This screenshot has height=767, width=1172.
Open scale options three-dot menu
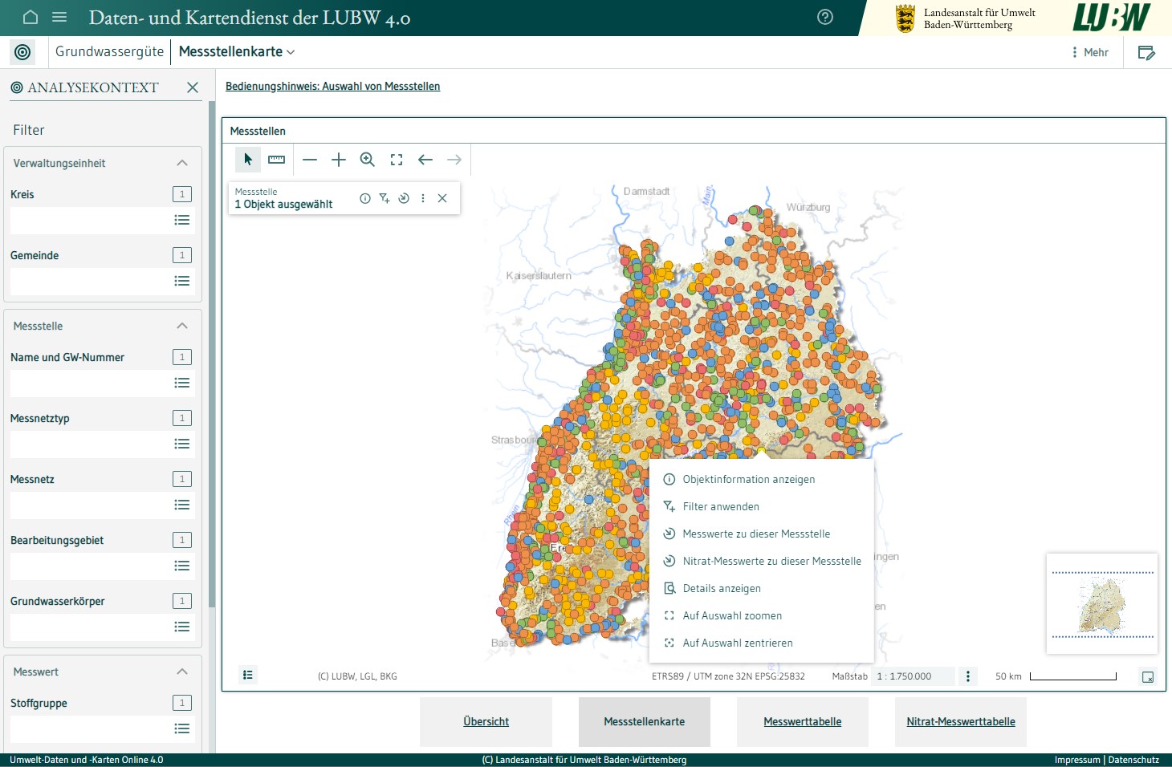click(968, 676)
